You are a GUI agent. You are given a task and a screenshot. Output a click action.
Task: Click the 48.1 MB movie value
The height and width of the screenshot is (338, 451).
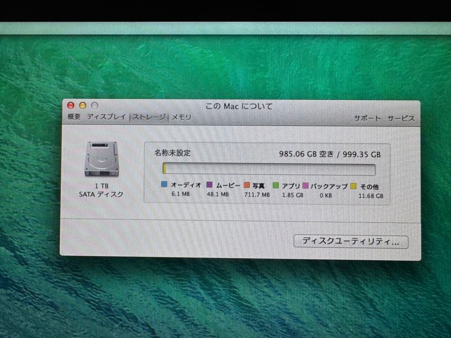click(x=218, y=194)
